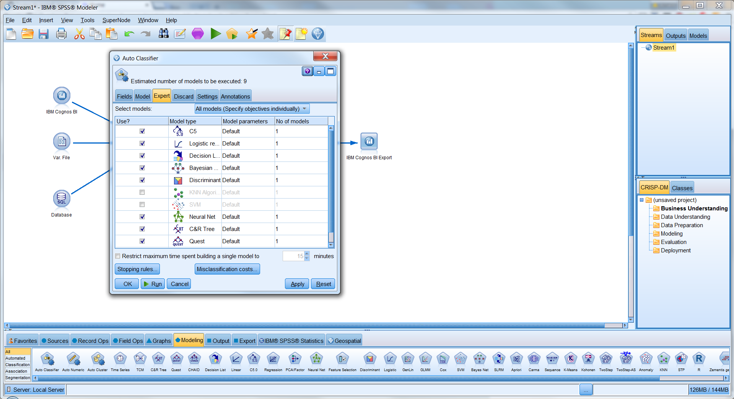734x399 pixels.
Task: Select Stream1 in Streams manager
Action: 664,48
